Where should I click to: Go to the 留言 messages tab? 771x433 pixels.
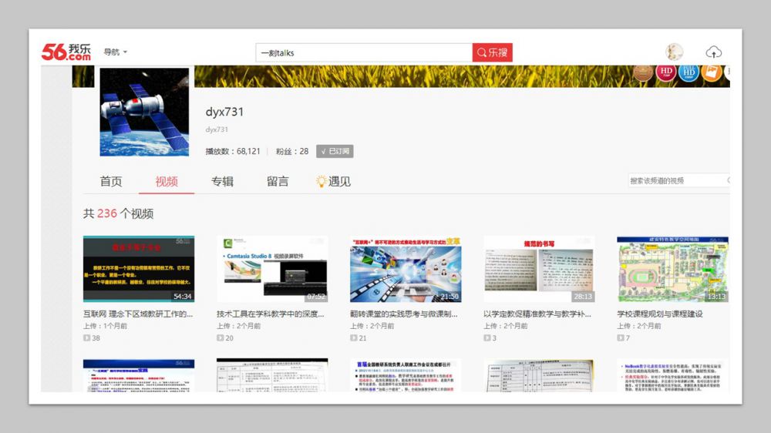(x=278, y=182)
